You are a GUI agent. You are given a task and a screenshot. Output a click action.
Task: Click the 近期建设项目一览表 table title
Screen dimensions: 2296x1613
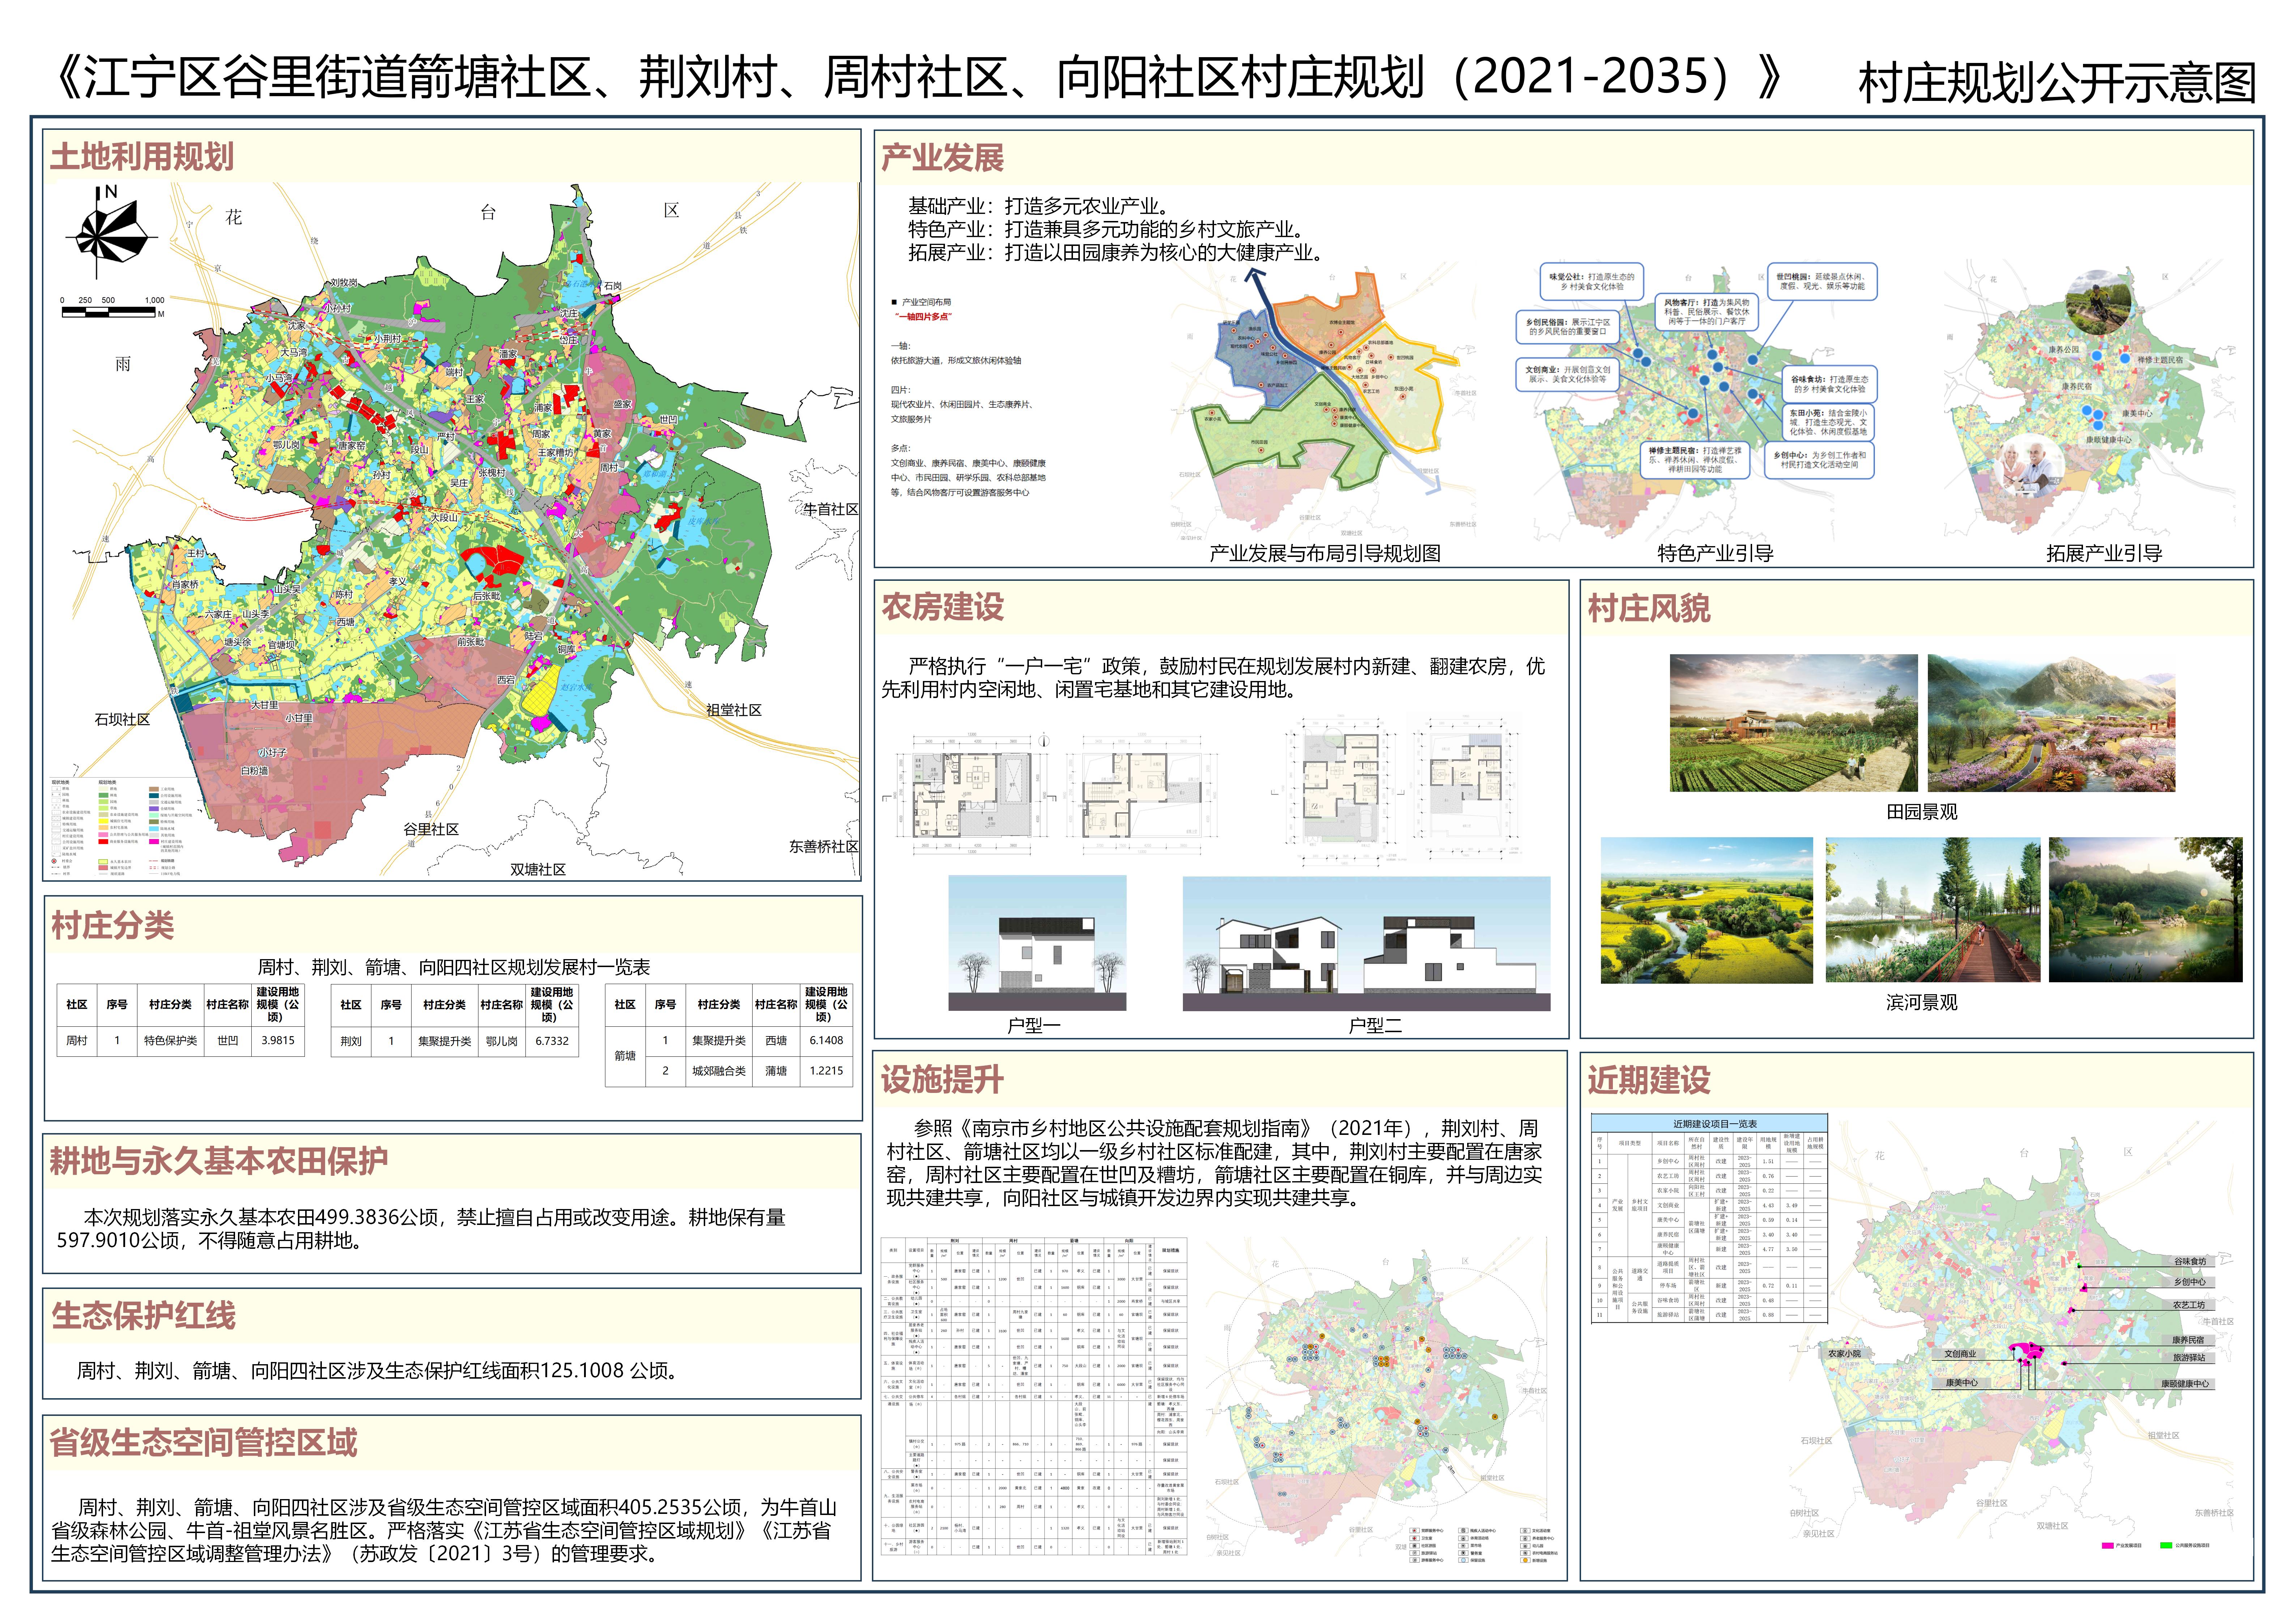tap(1715, 1124)
